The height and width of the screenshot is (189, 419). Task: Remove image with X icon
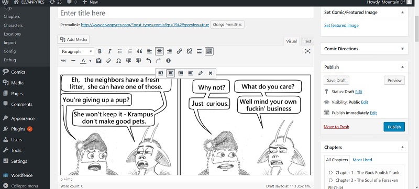click(211, 73)
